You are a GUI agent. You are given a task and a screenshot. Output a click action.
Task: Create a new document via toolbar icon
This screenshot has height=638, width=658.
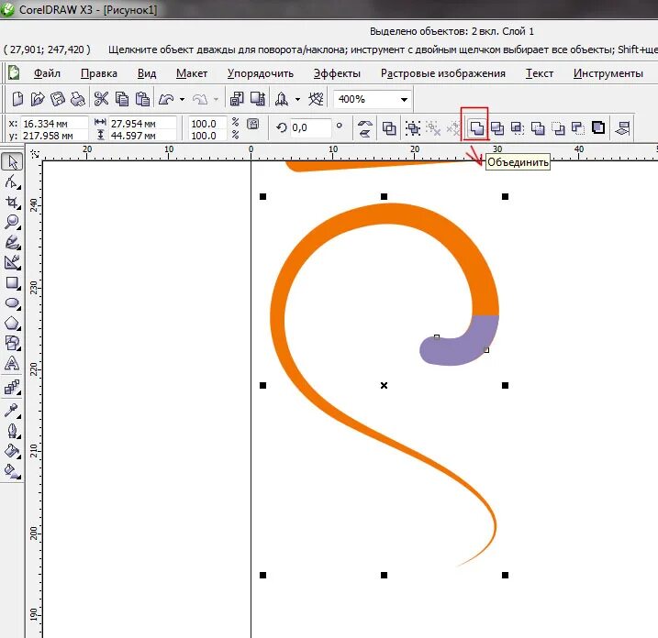tap(17, 99)
